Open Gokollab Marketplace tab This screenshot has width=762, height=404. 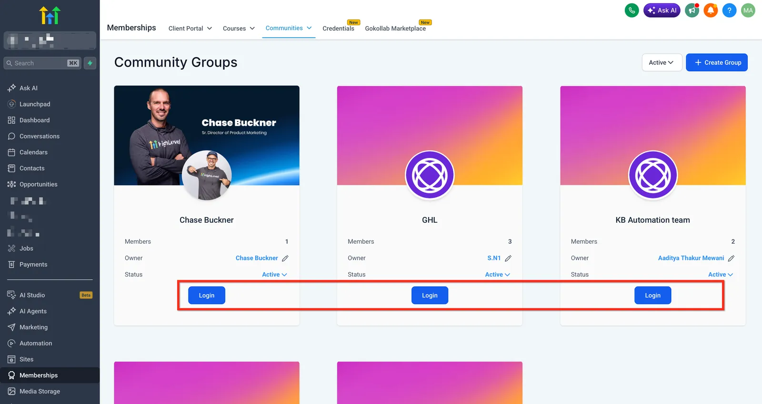click(x=395, y=29)
